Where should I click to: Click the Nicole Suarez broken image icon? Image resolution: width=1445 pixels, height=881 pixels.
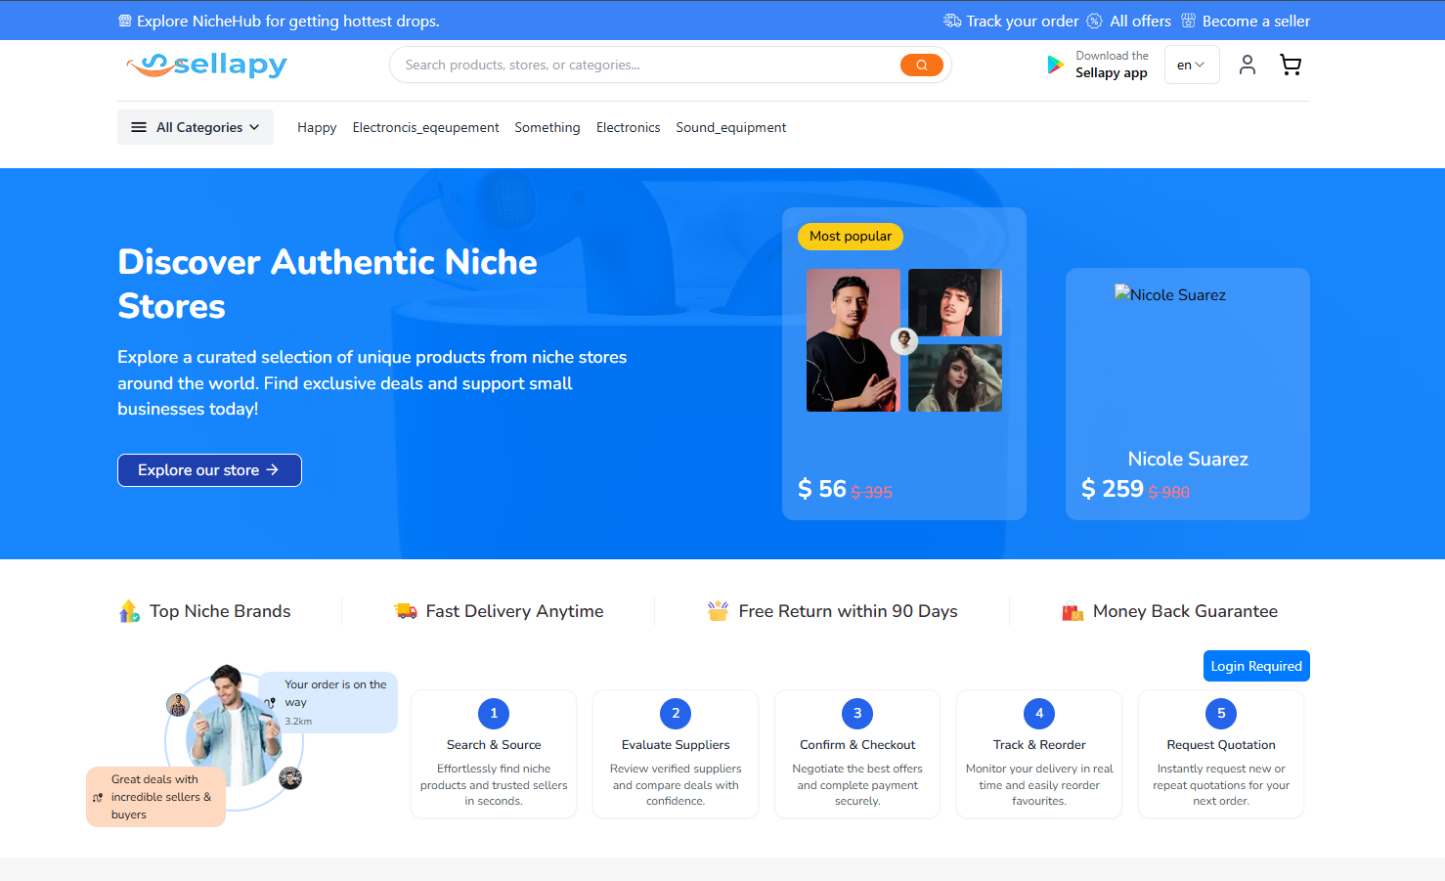[x=1122, y=292]
